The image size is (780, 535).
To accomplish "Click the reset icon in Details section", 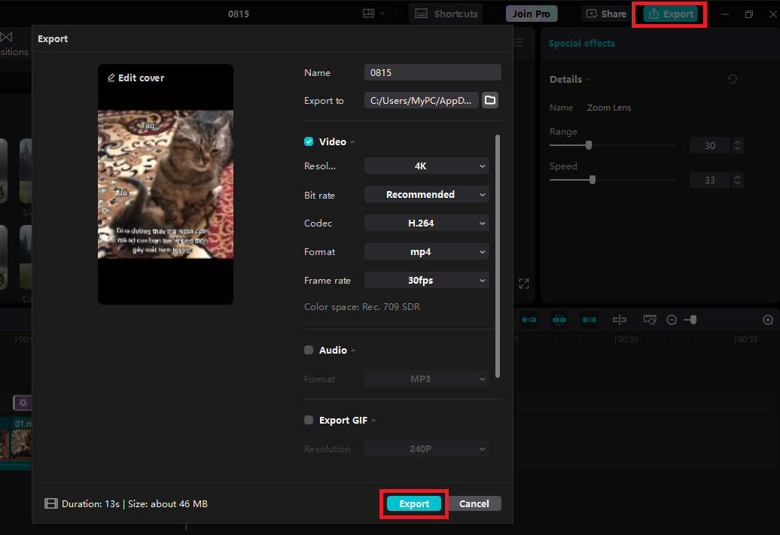I will pos(733,79).
